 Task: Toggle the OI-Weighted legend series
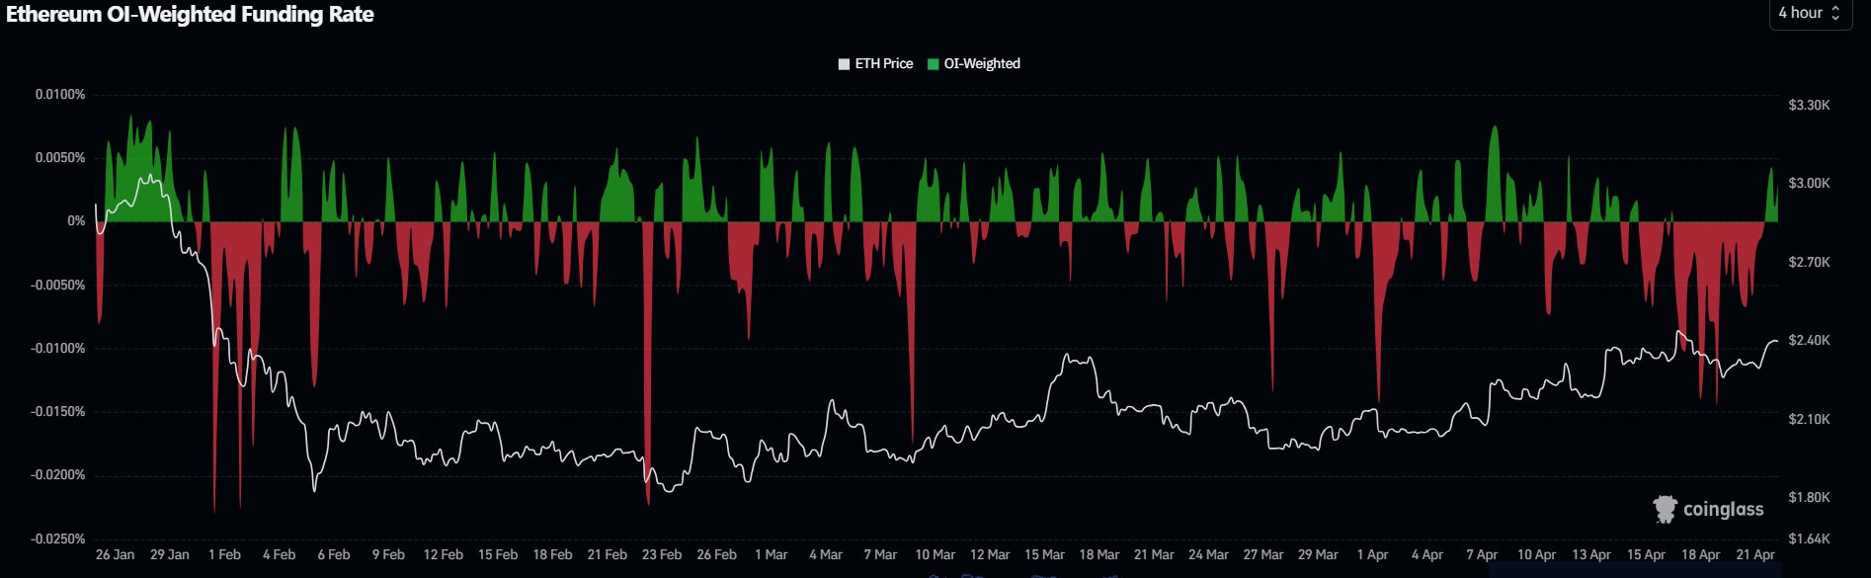(x=981, y=64)
